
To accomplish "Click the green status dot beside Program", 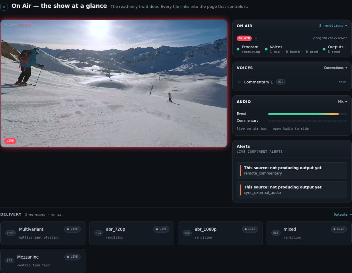I will [x=238, y=49].
